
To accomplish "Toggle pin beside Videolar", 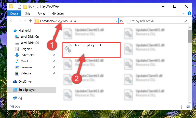I will click(x=54, y=73).
